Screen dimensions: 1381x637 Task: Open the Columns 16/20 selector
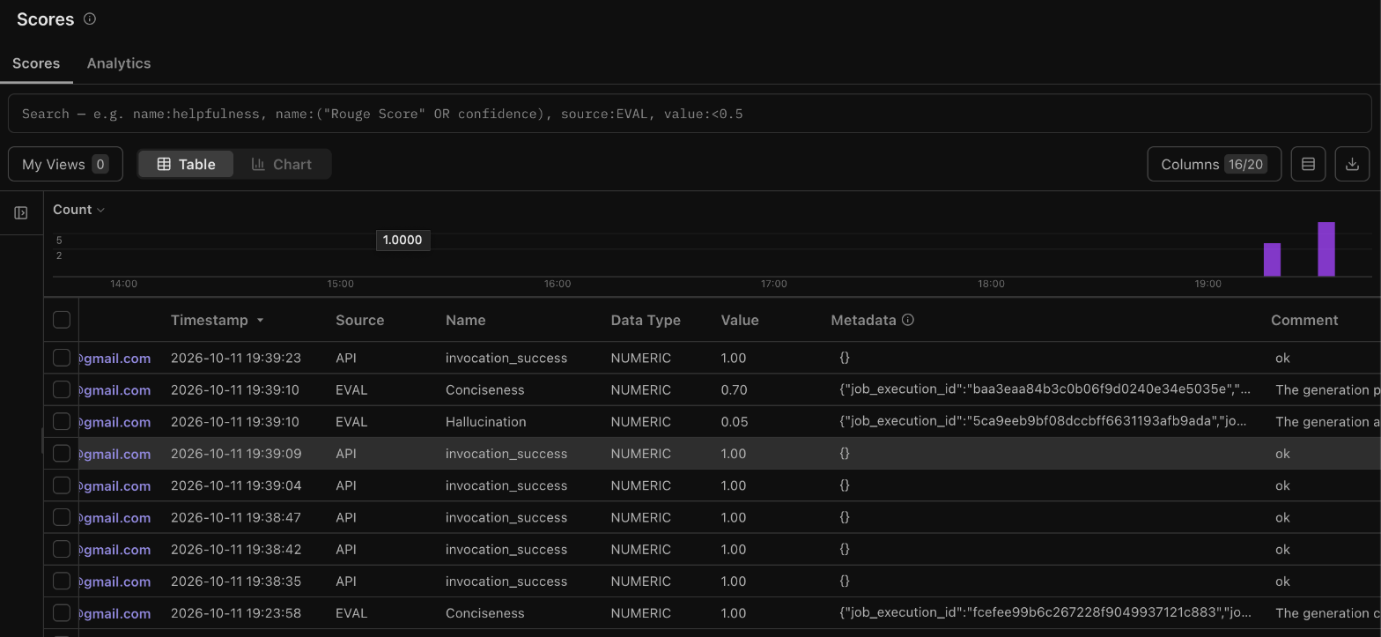[1214, 164]
